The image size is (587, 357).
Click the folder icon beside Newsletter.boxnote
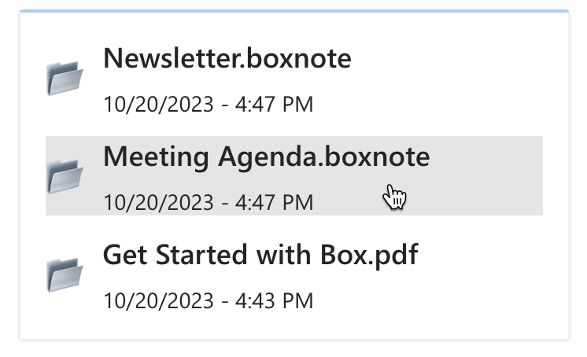pos(65,78)
